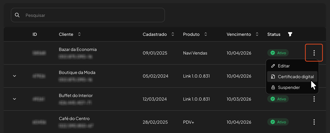The image size is (330, 133).
Task: Click the Ativo badge for Bazar da Economia
Action: click(278, 53)
